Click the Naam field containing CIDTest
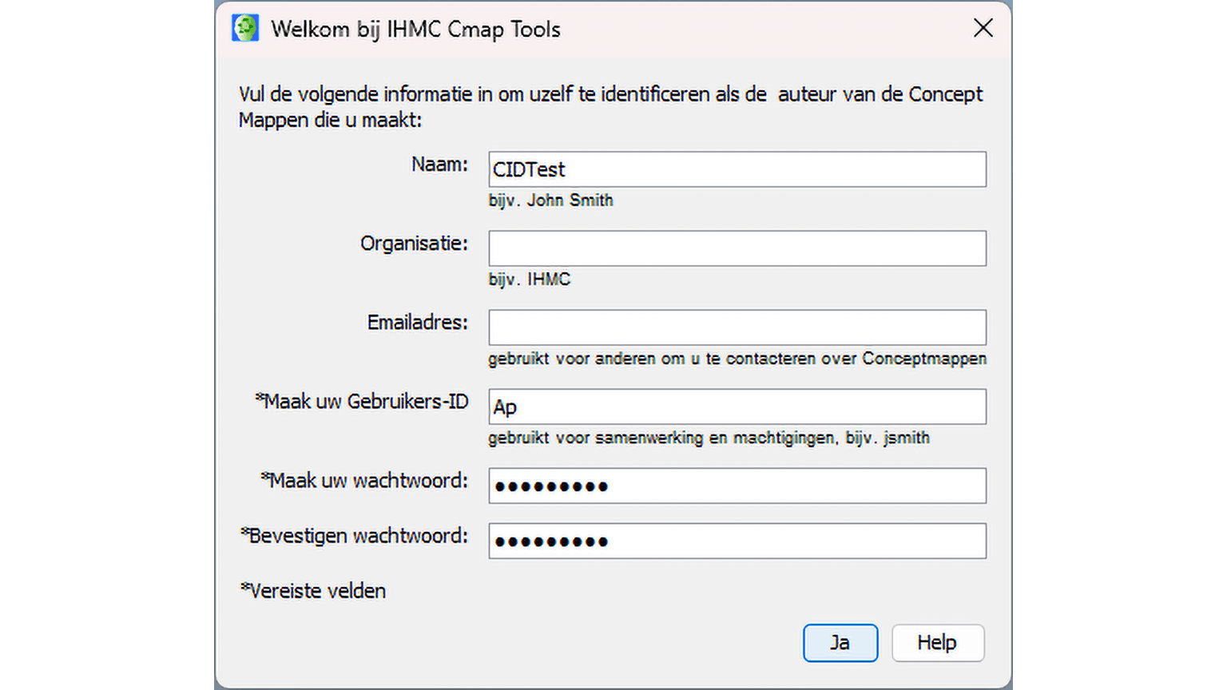This screenshot has width=1227, height=690. click(x=737, y=169)
